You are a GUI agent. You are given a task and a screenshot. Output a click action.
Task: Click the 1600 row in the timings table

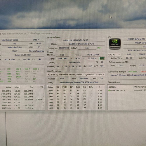76,108
